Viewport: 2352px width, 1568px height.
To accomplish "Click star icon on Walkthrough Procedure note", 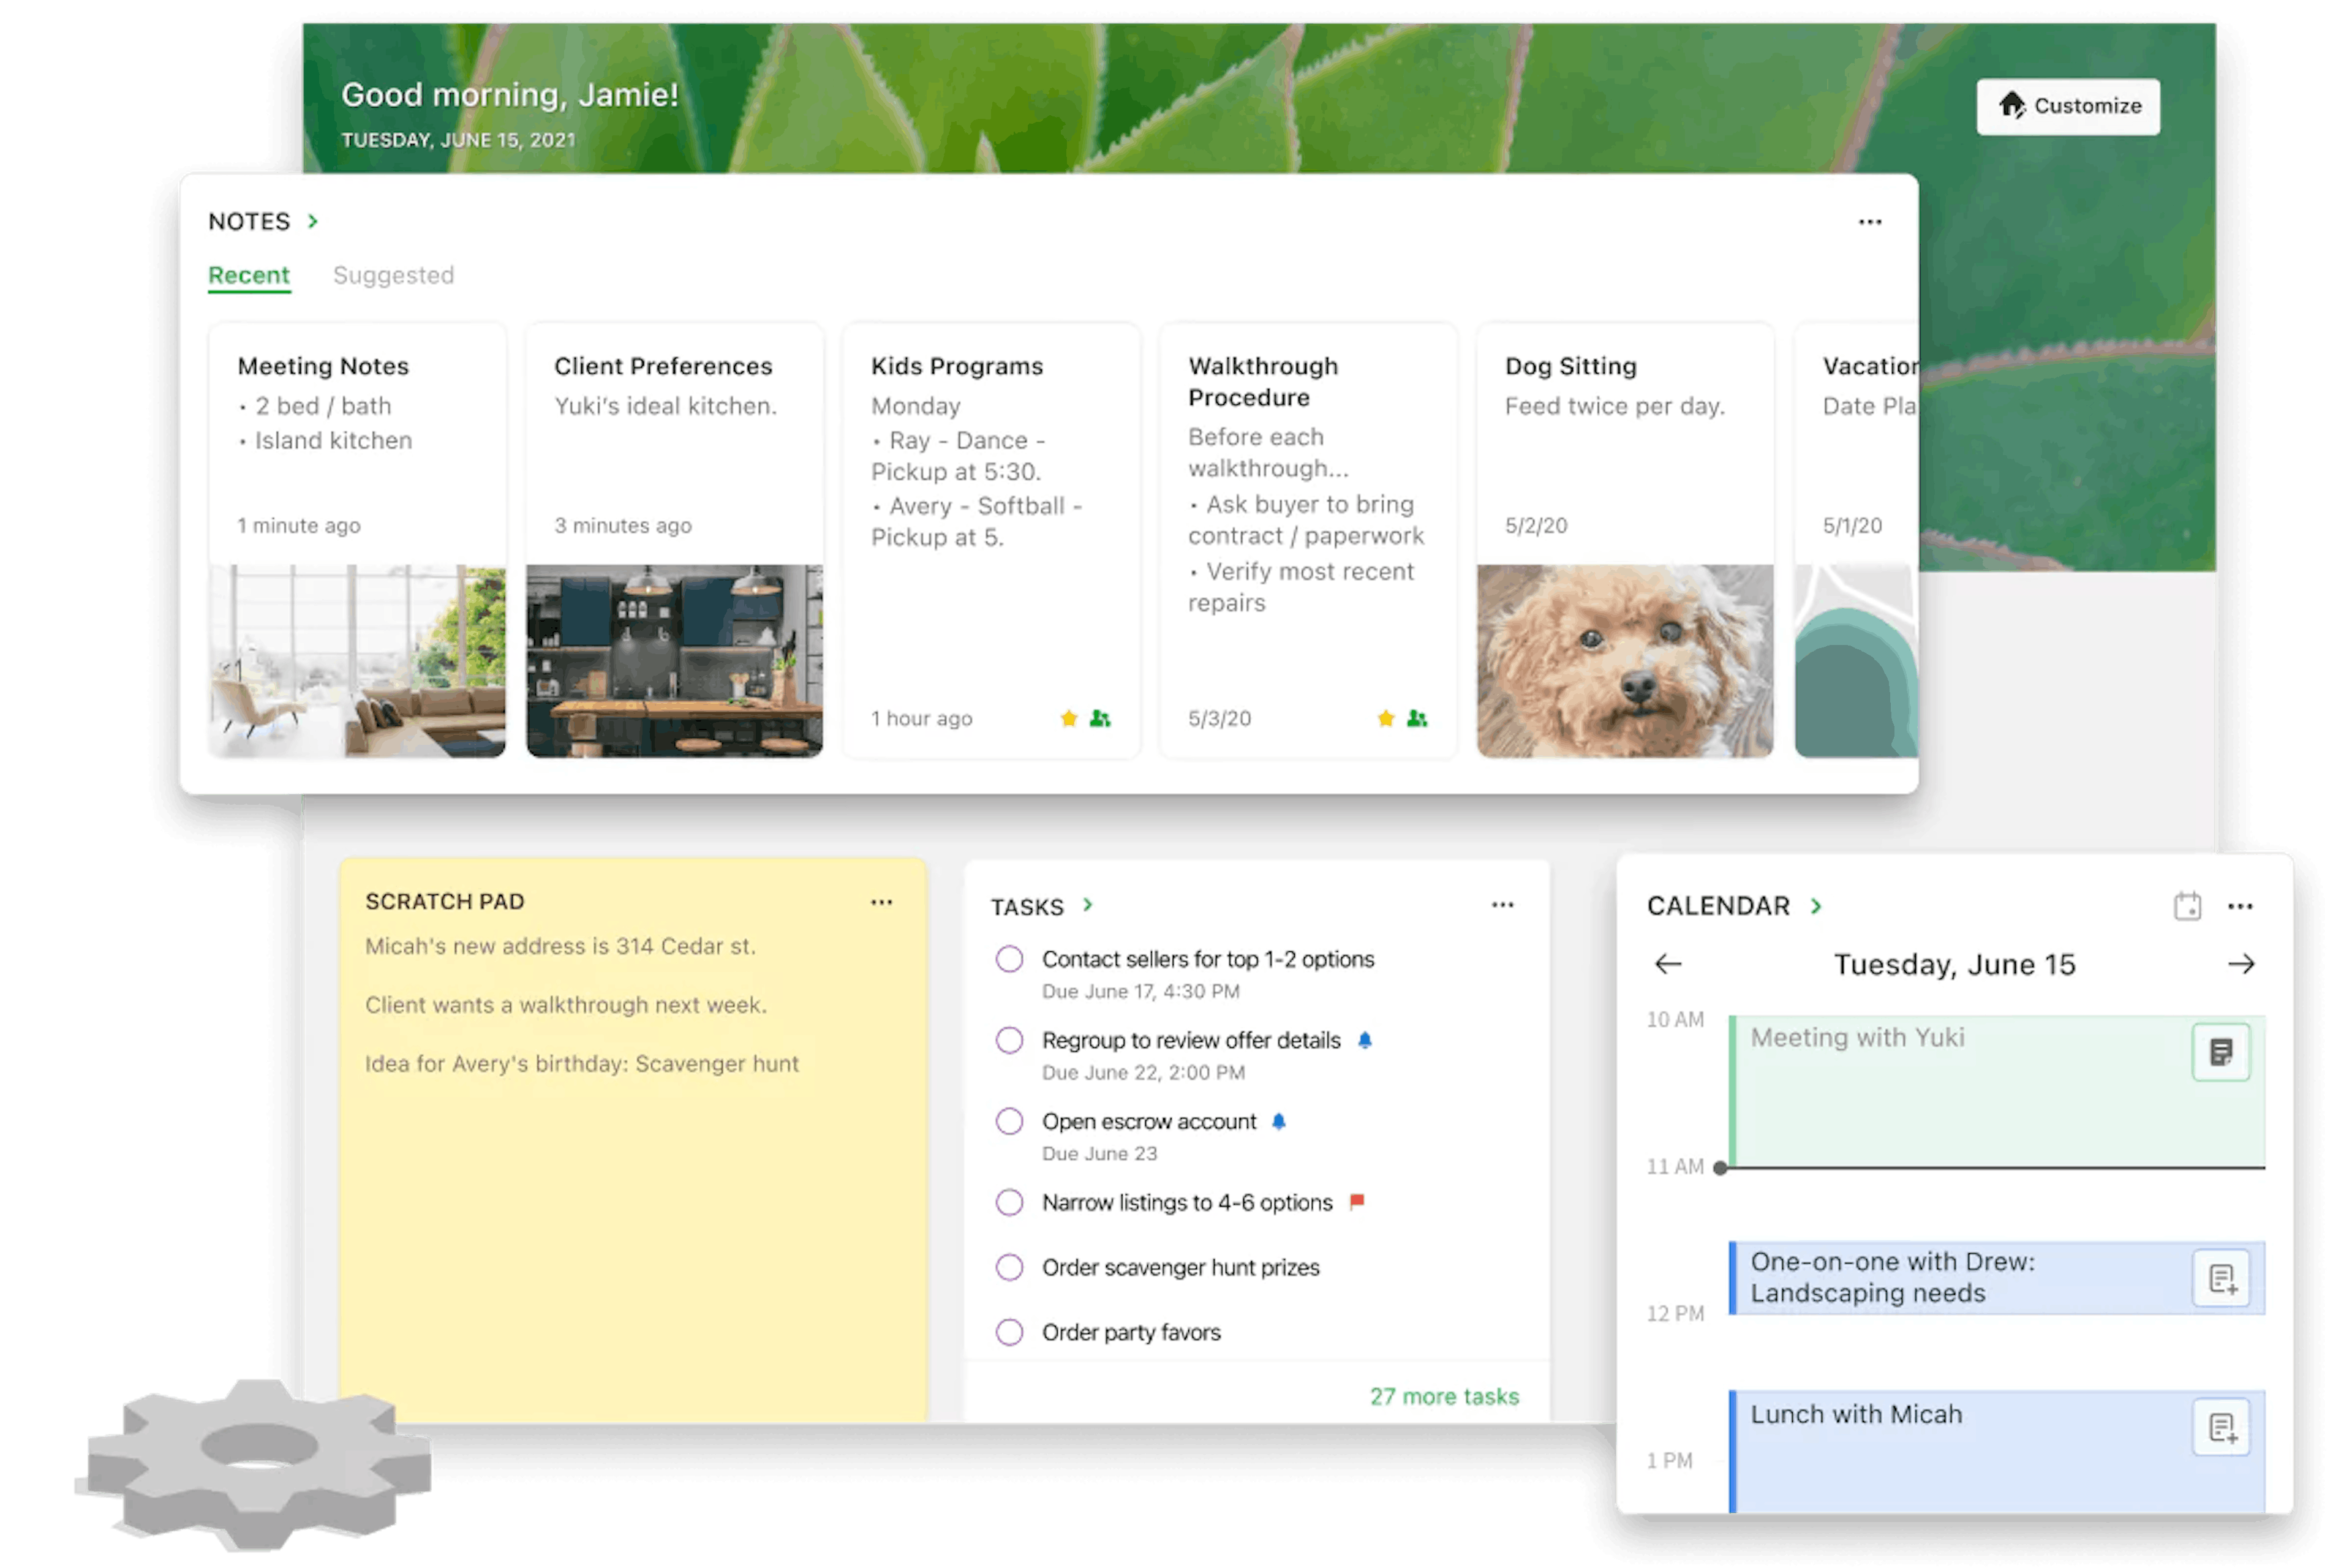I will tap(1385, 718).
